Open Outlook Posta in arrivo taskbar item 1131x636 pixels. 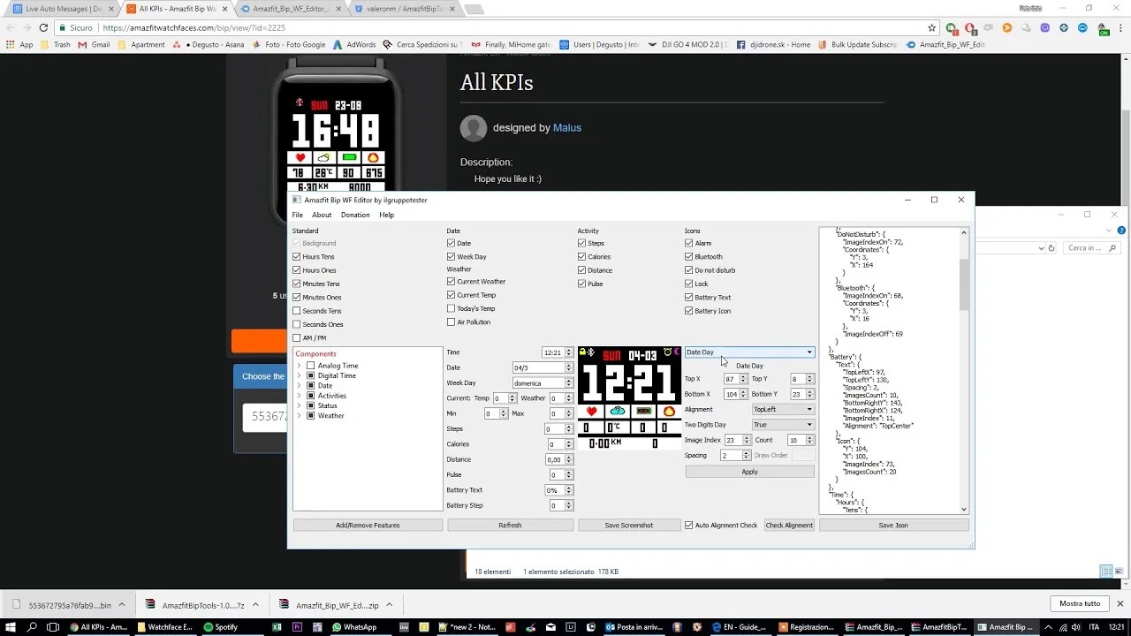pos(634,627)
